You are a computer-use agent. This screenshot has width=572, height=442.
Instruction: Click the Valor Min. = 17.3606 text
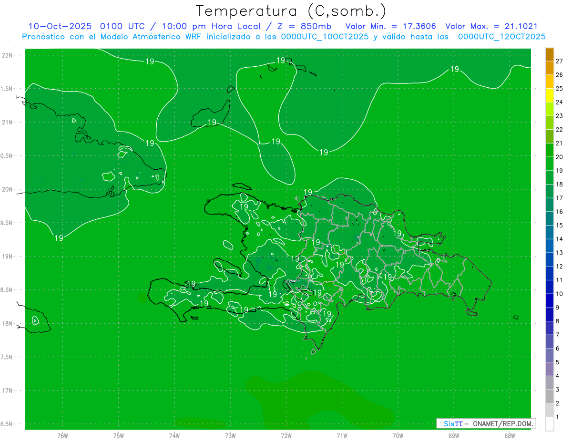coord(390,26)
